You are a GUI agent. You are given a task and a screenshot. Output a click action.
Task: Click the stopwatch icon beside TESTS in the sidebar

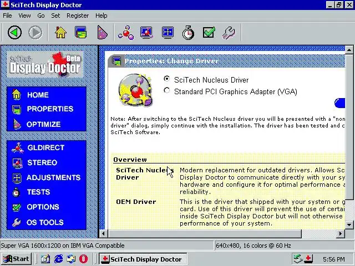[x=16, y=192]
